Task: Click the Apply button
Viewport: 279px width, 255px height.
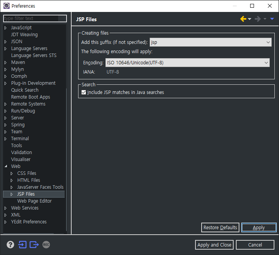Action: point(259,228)
